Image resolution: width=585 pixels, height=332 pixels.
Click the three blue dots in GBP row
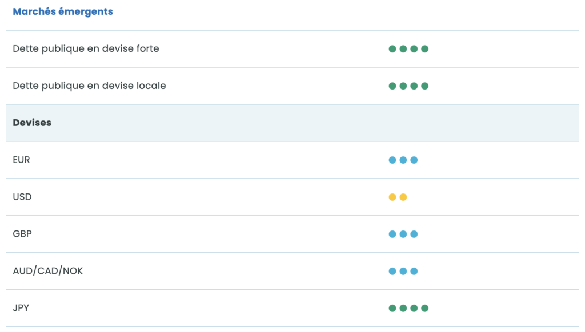403,234
